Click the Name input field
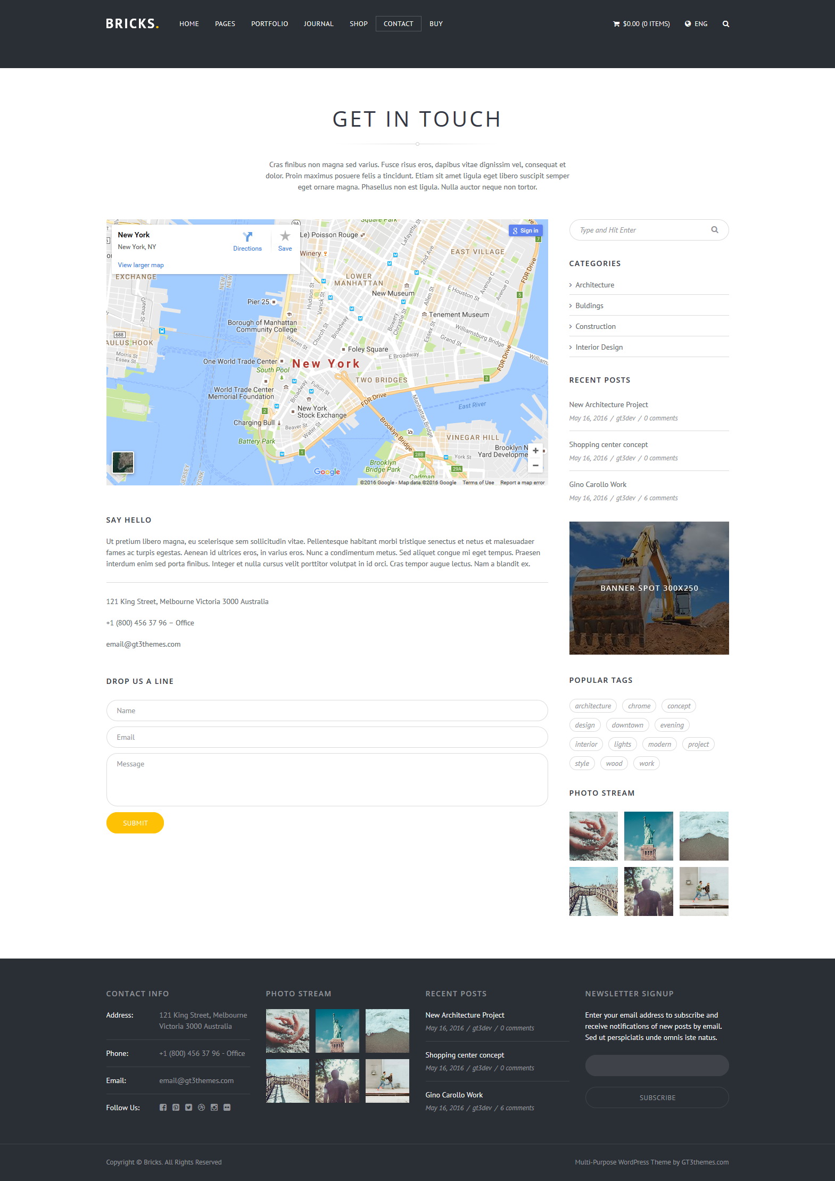The height and width of the screenshot is (1181, 835). coord(327,711)
